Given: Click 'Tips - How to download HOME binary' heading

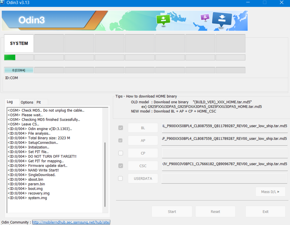Looking at the screenshot, I should (x=146, y=96).
